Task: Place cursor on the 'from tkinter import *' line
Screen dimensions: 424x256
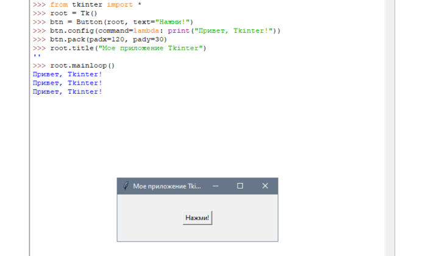Action: tap(91, 4)
